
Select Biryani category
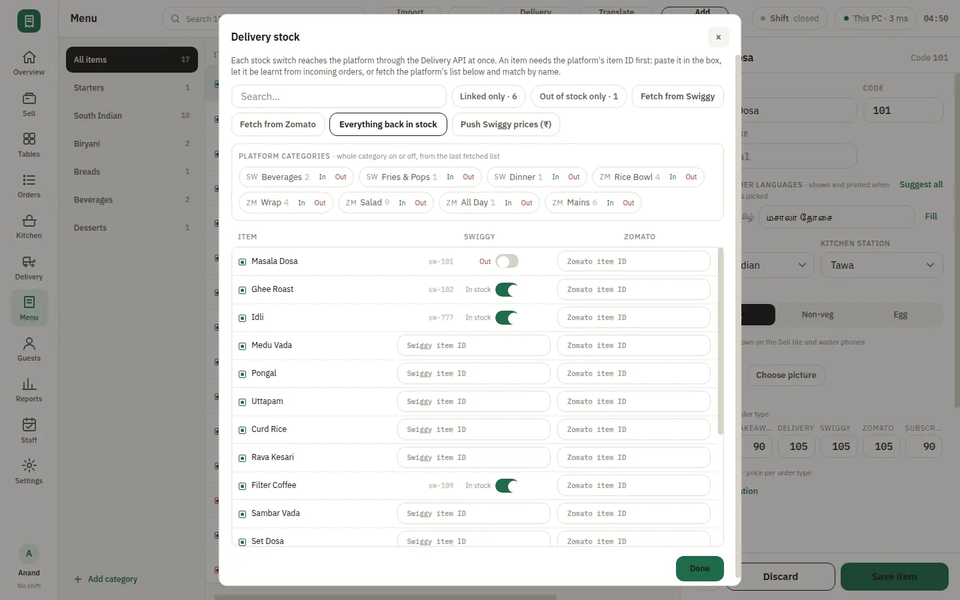tap(131, 143)
